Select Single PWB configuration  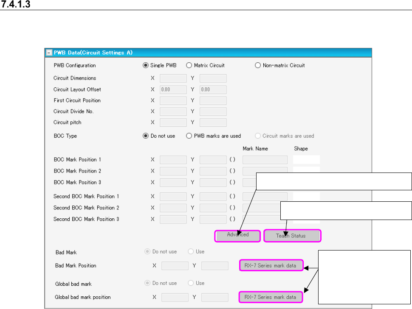point(146,65)
